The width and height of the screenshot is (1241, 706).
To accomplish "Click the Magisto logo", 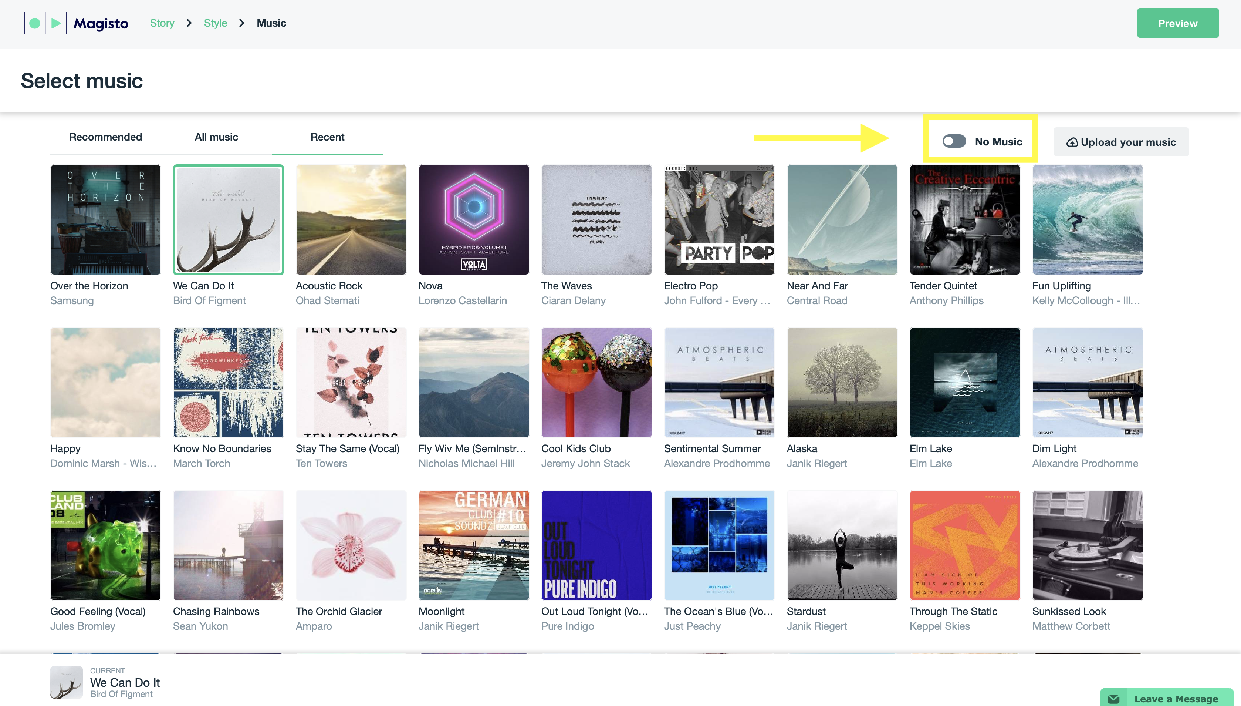I will (76, 23).
